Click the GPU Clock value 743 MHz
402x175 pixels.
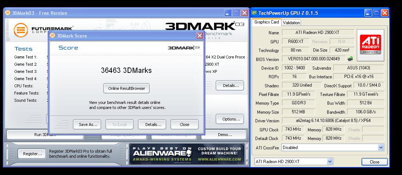tap(293, 129)
